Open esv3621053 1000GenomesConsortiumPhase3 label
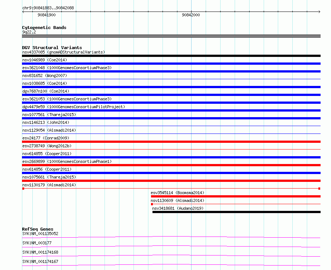331x270 pixels. pyautogui.click(x=67, y=99)
